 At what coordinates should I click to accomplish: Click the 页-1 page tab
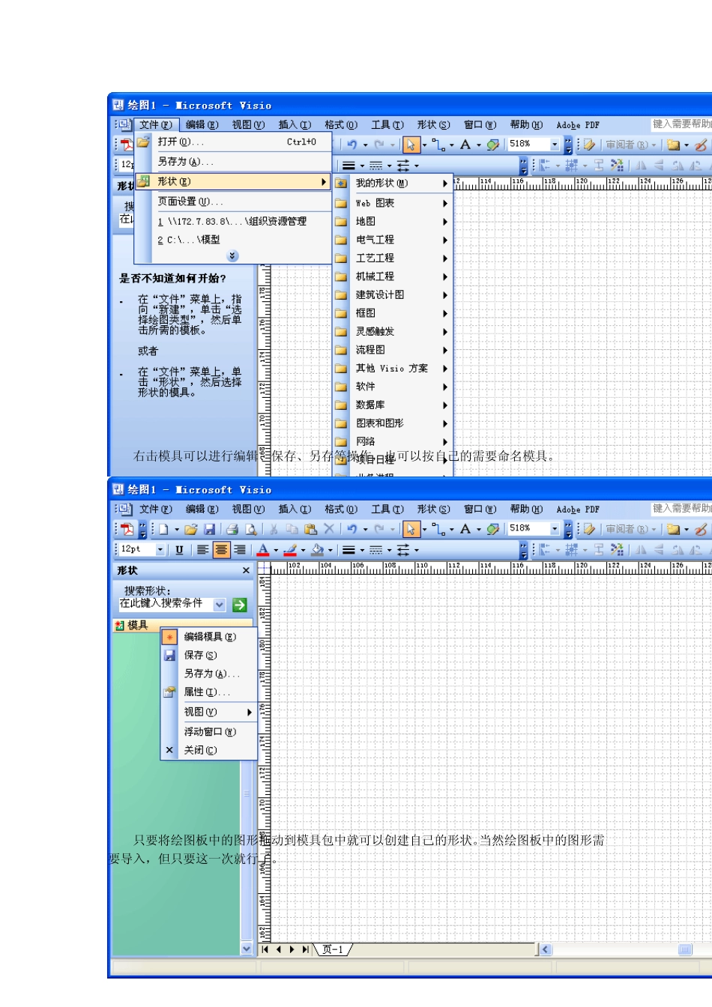(332, 949)
